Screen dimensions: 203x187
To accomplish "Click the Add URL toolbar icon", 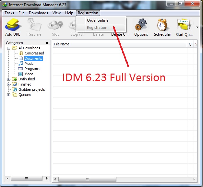I will [x=13, y=25].
